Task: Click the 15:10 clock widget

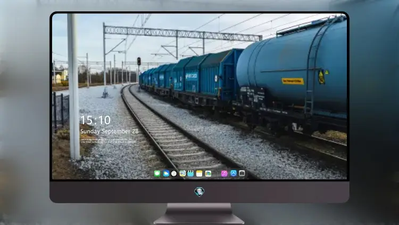Action: pyautogui.click(x=95, y=120)
